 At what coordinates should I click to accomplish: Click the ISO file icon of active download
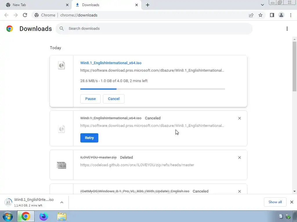(61, 65)
